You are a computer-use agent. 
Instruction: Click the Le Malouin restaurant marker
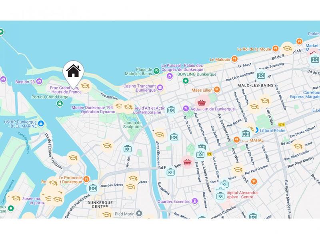pyautogui.click(x=234, y=59)
